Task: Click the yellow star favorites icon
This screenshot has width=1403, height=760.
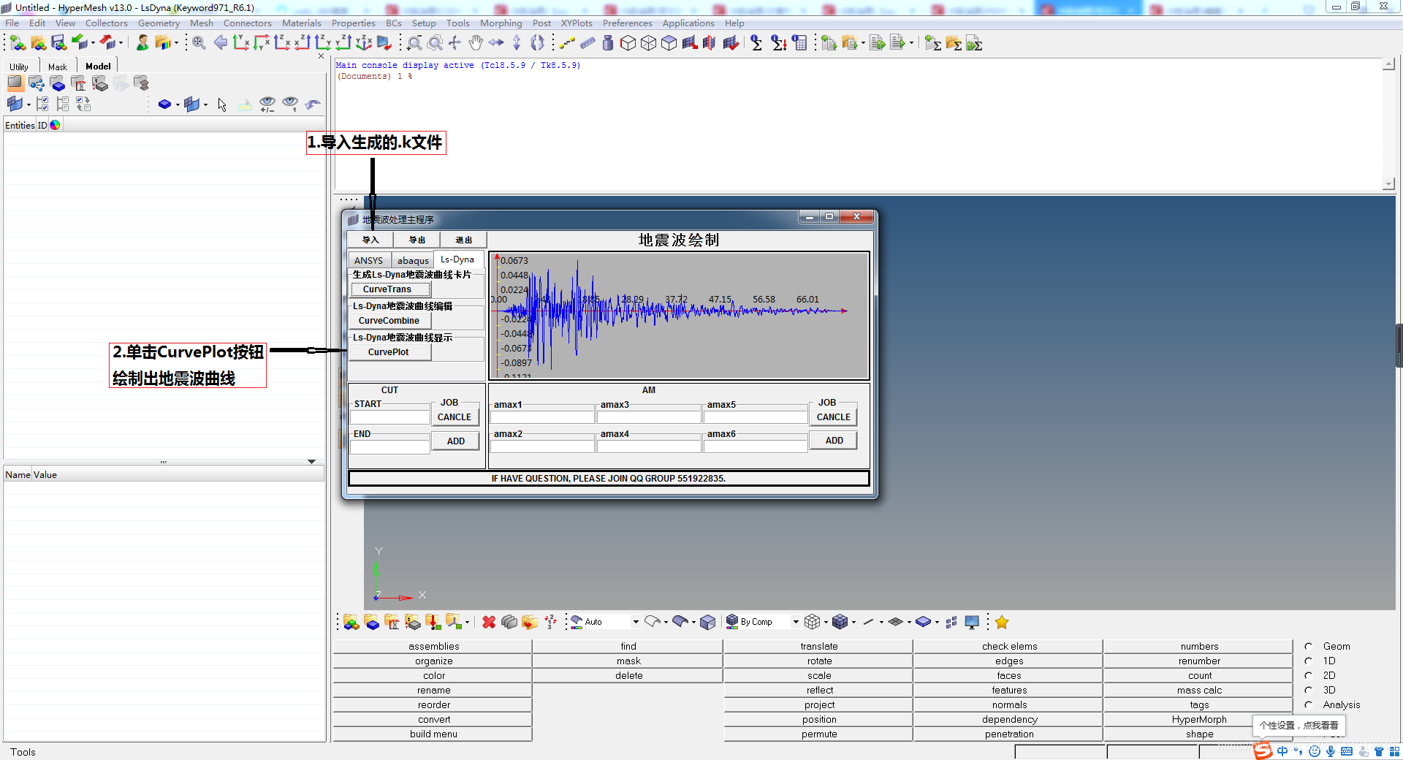Action: coord(1001,622)
